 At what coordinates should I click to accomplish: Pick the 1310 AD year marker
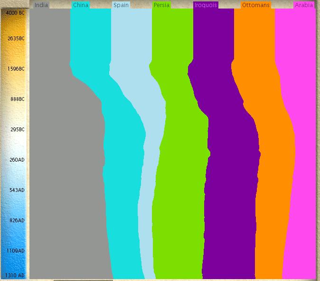[15, 275]
